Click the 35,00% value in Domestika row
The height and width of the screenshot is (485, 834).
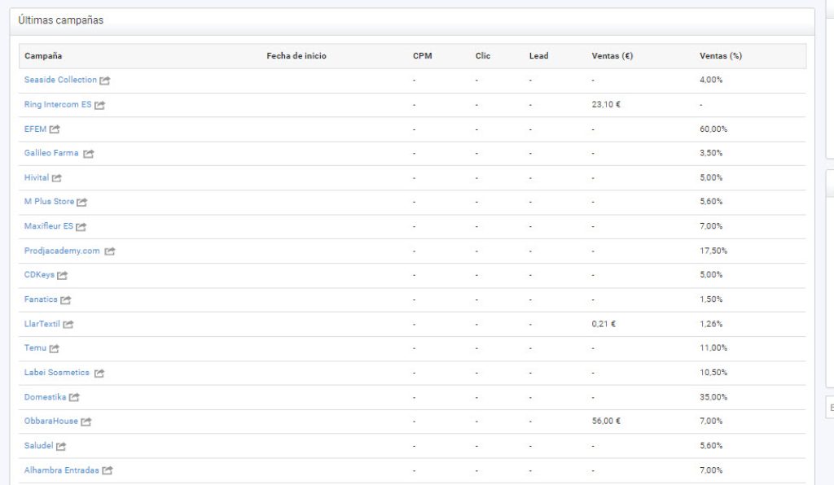tap(713, 397)
